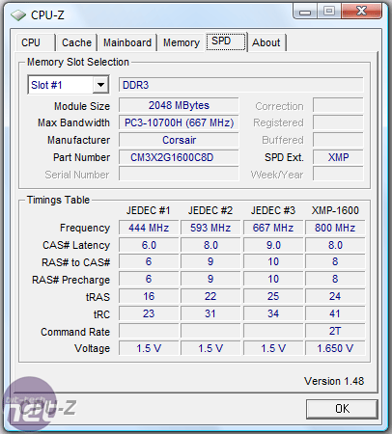Screen dimensions: 392x434
Task: Open the About tab
Action: tap(266, 42)
